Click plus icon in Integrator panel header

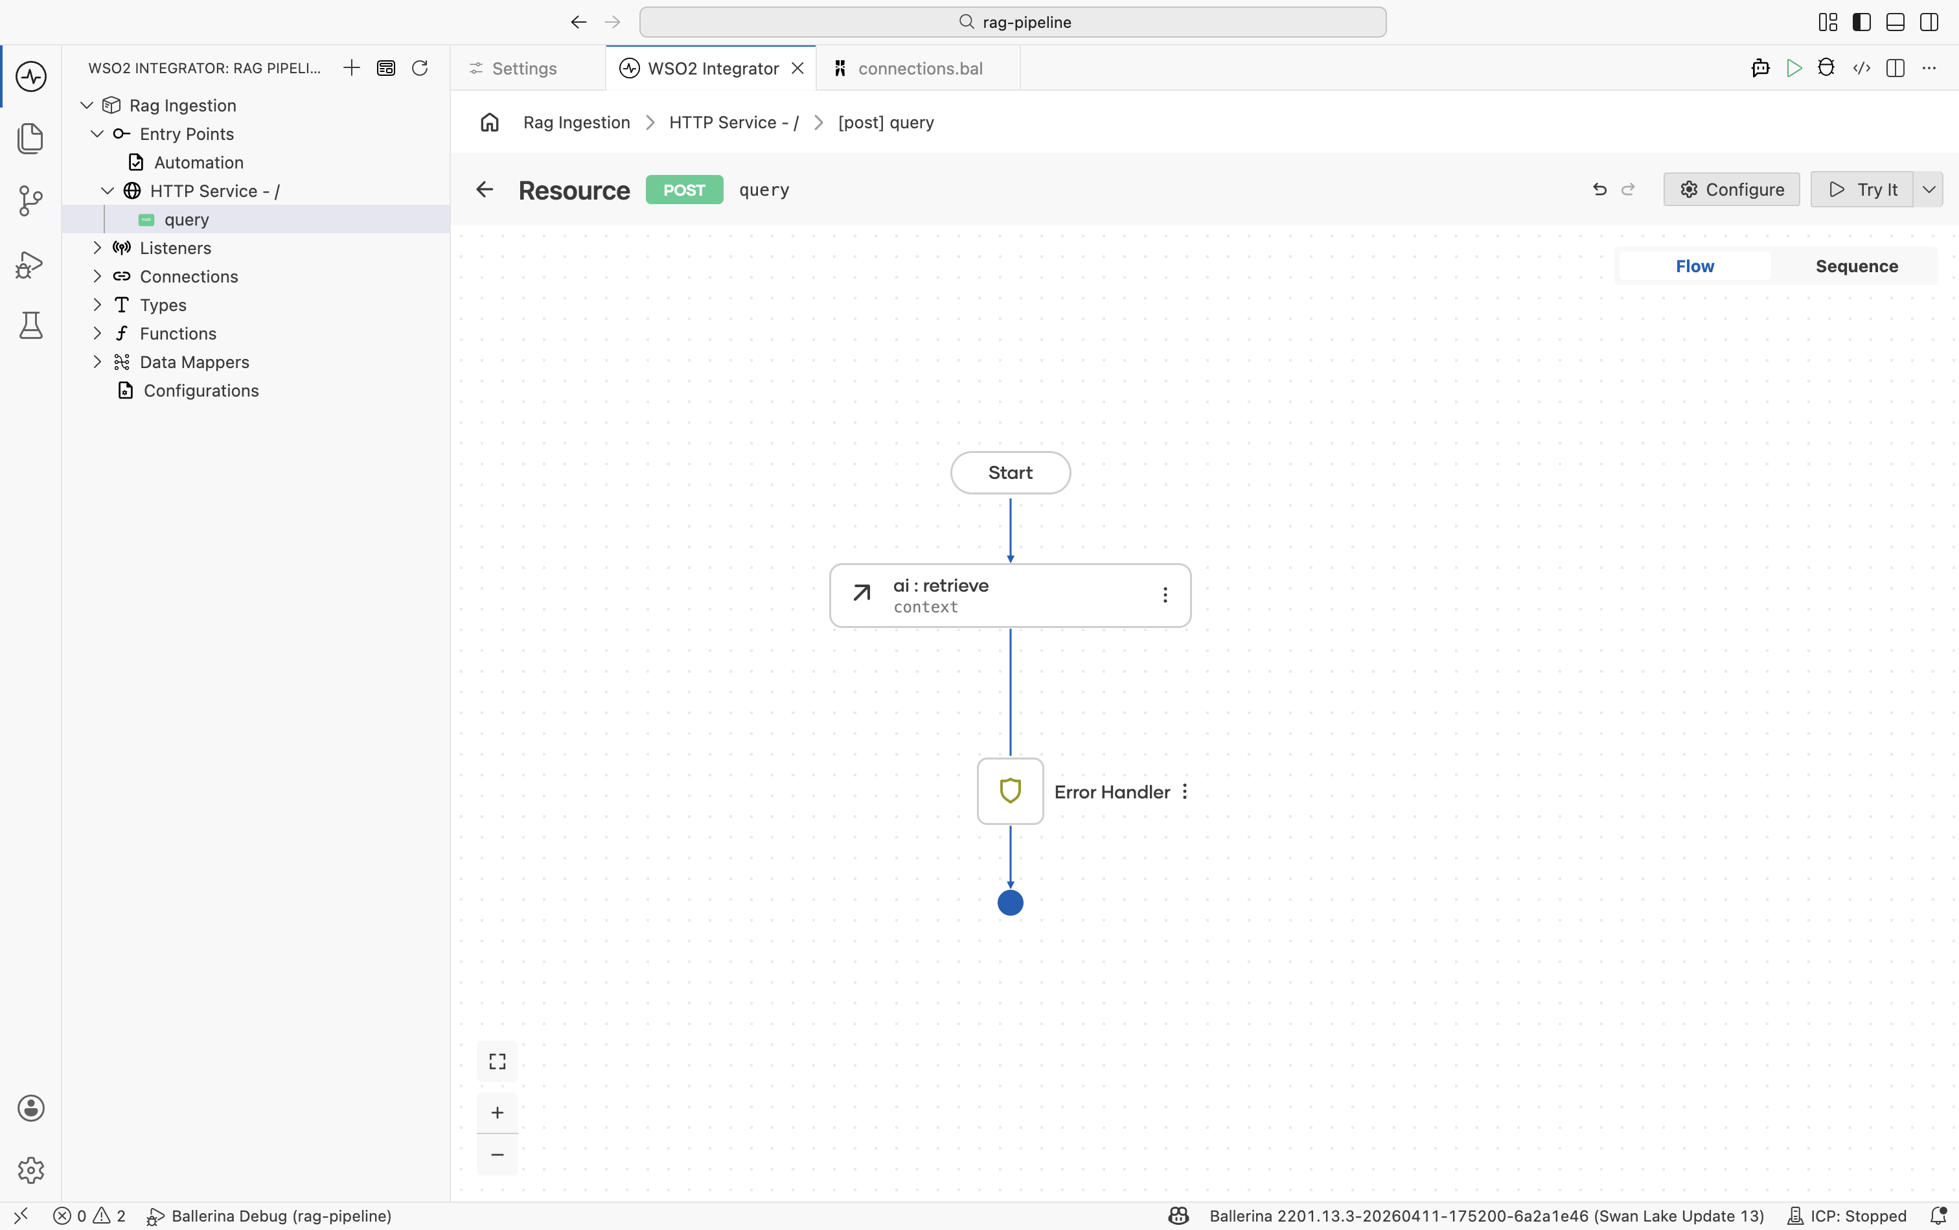[351, 67]
